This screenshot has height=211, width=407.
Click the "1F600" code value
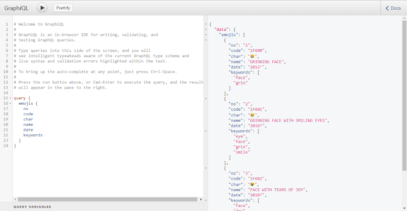[x=257, y=50]
